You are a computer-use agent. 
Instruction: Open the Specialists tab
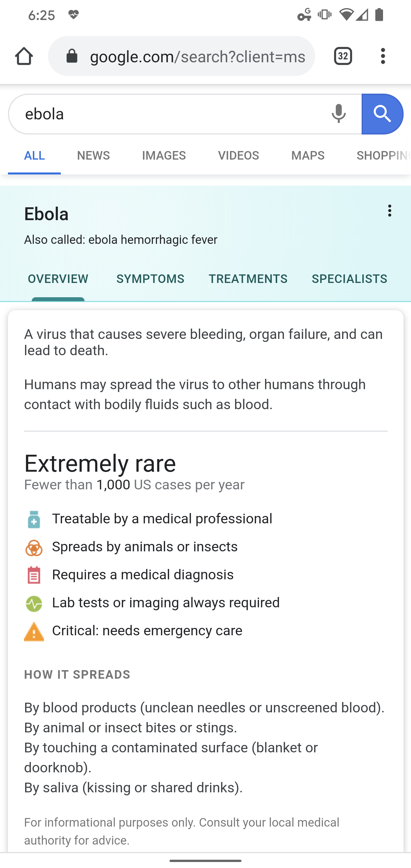[349, 279]
